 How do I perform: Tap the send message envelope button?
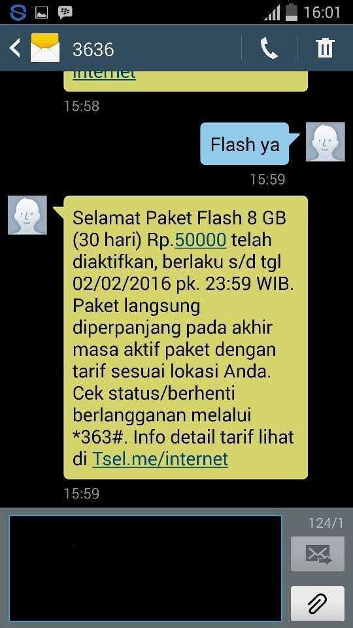[x=318, y=553]
